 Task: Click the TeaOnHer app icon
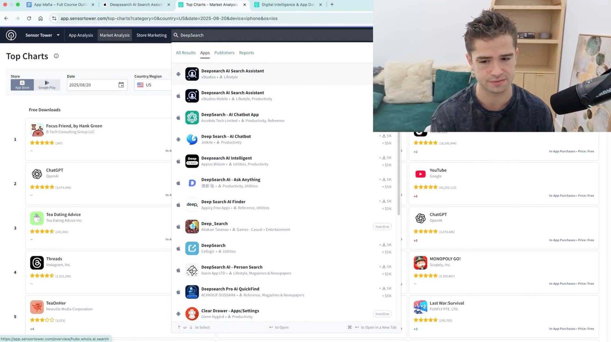37,307
